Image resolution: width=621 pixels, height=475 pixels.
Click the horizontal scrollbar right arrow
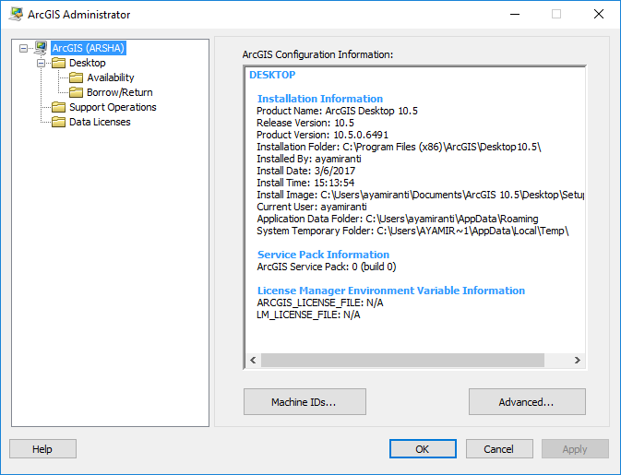[577, 361]
